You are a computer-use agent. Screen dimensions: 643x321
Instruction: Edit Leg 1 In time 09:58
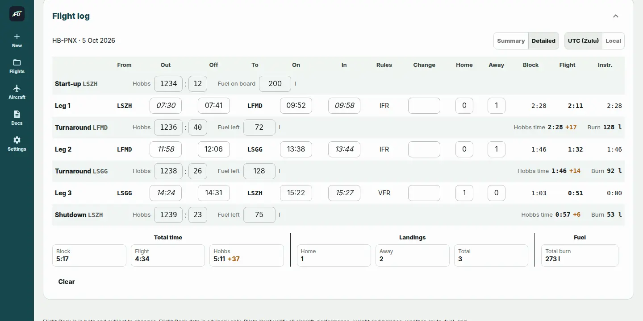[344, 106]
